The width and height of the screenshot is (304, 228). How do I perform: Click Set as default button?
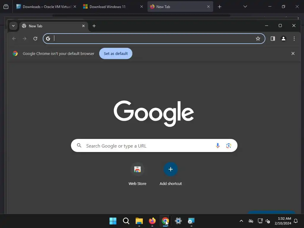(x=116, y=53)
